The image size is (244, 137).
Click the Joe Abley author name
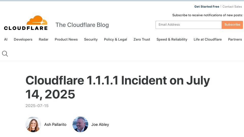100,124
